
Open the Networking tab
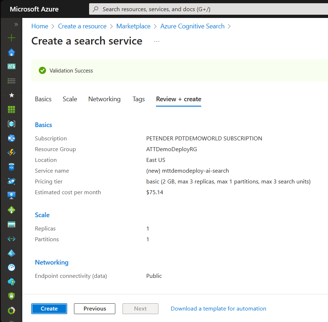point(104,99)
